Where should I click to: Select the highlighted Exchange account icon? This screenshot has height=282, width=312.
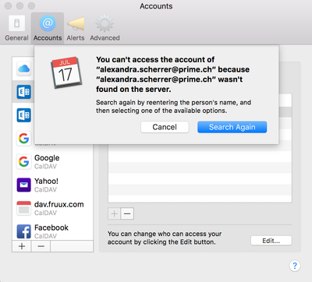[23, 92]
